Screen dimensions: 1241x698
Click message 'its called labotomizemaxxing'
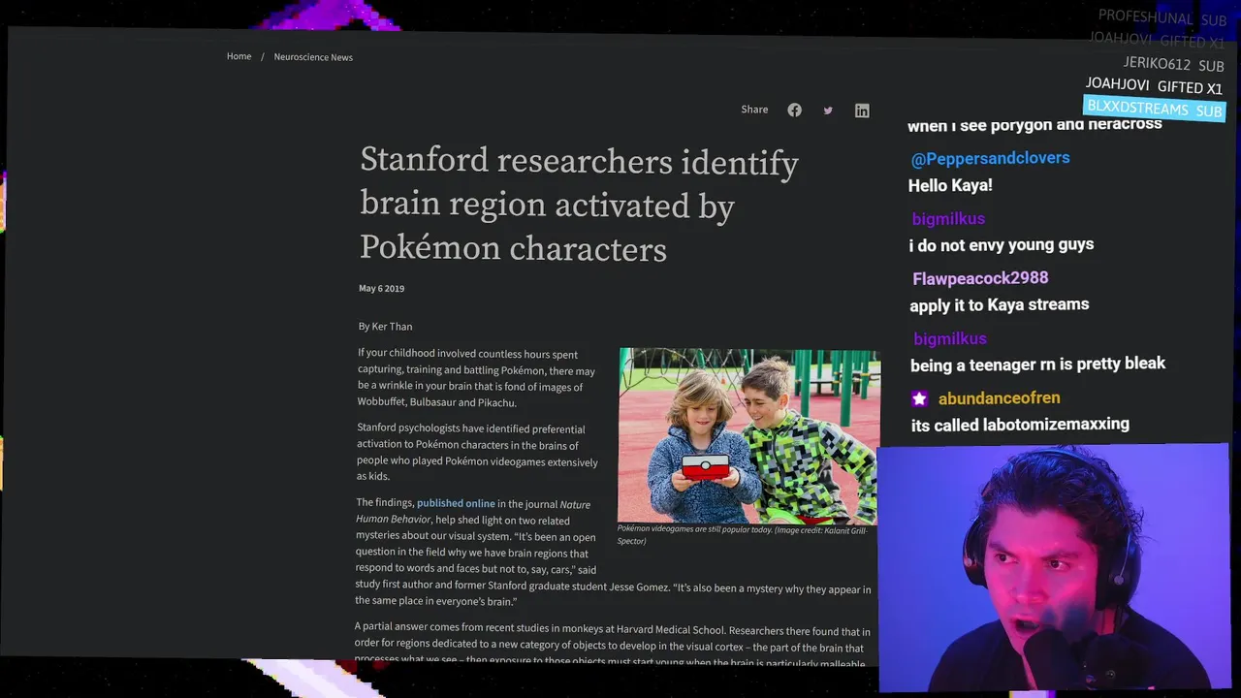click(1020, 425)
